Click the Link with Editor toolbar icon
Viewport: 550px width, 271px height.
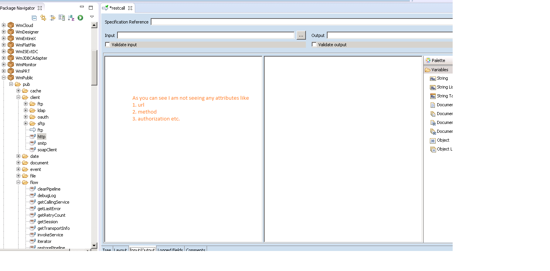[x=43, y=18]
